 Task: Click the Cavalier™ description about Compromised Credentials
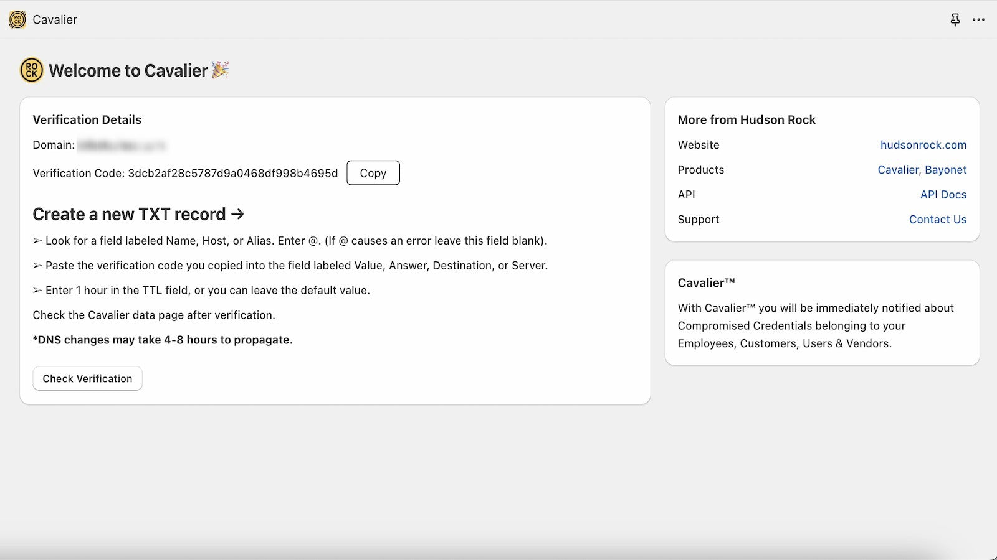click(x=816, y=325)
